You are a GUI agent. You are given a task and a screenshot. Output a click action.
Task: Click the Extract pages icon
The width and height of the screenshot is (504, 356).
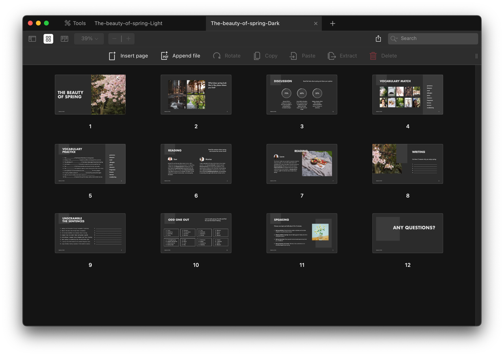click(332, 56)
